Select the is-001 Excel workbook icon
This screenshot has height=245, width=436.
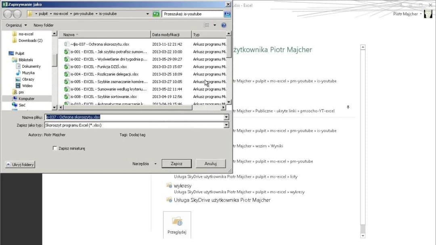click(x=66, y=52)
